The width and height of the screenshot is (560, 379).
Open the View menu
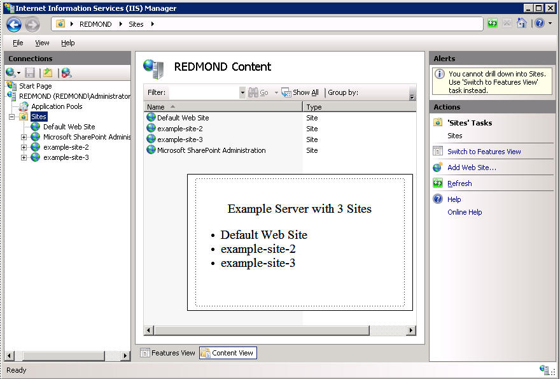42,43
